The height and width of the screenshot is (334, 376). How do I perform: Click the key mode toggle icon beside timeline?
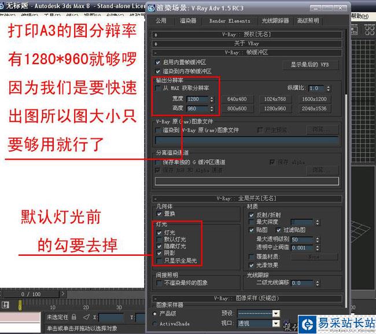pos(5,305)
